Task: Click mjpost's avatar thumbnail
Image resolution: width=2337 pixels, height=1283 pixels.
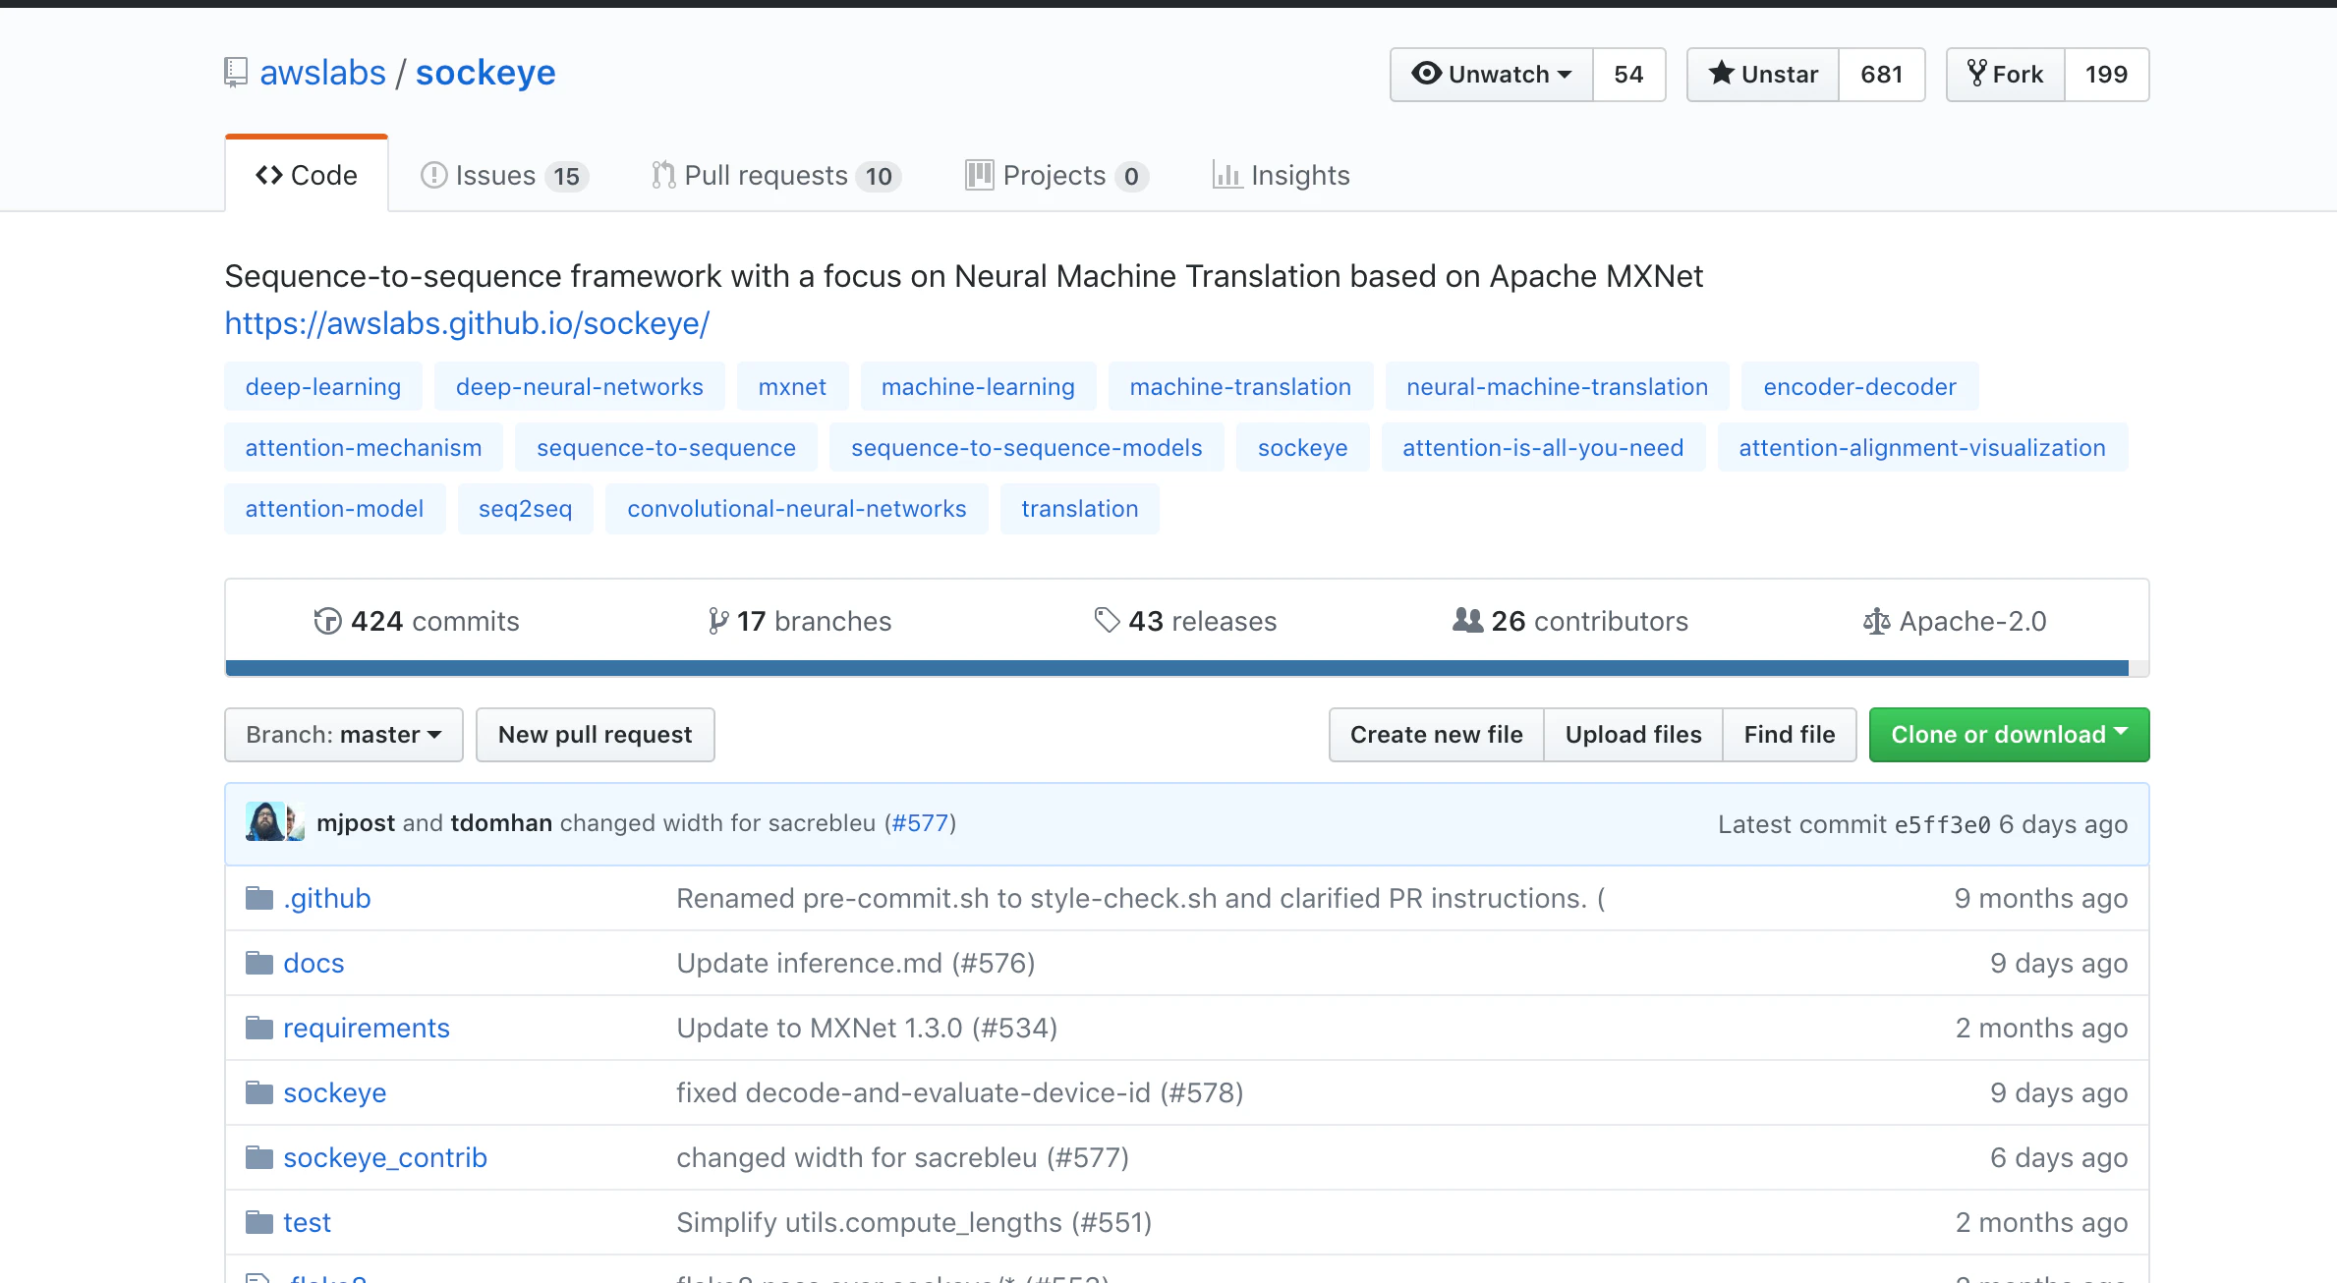Action: pos(264,822)
